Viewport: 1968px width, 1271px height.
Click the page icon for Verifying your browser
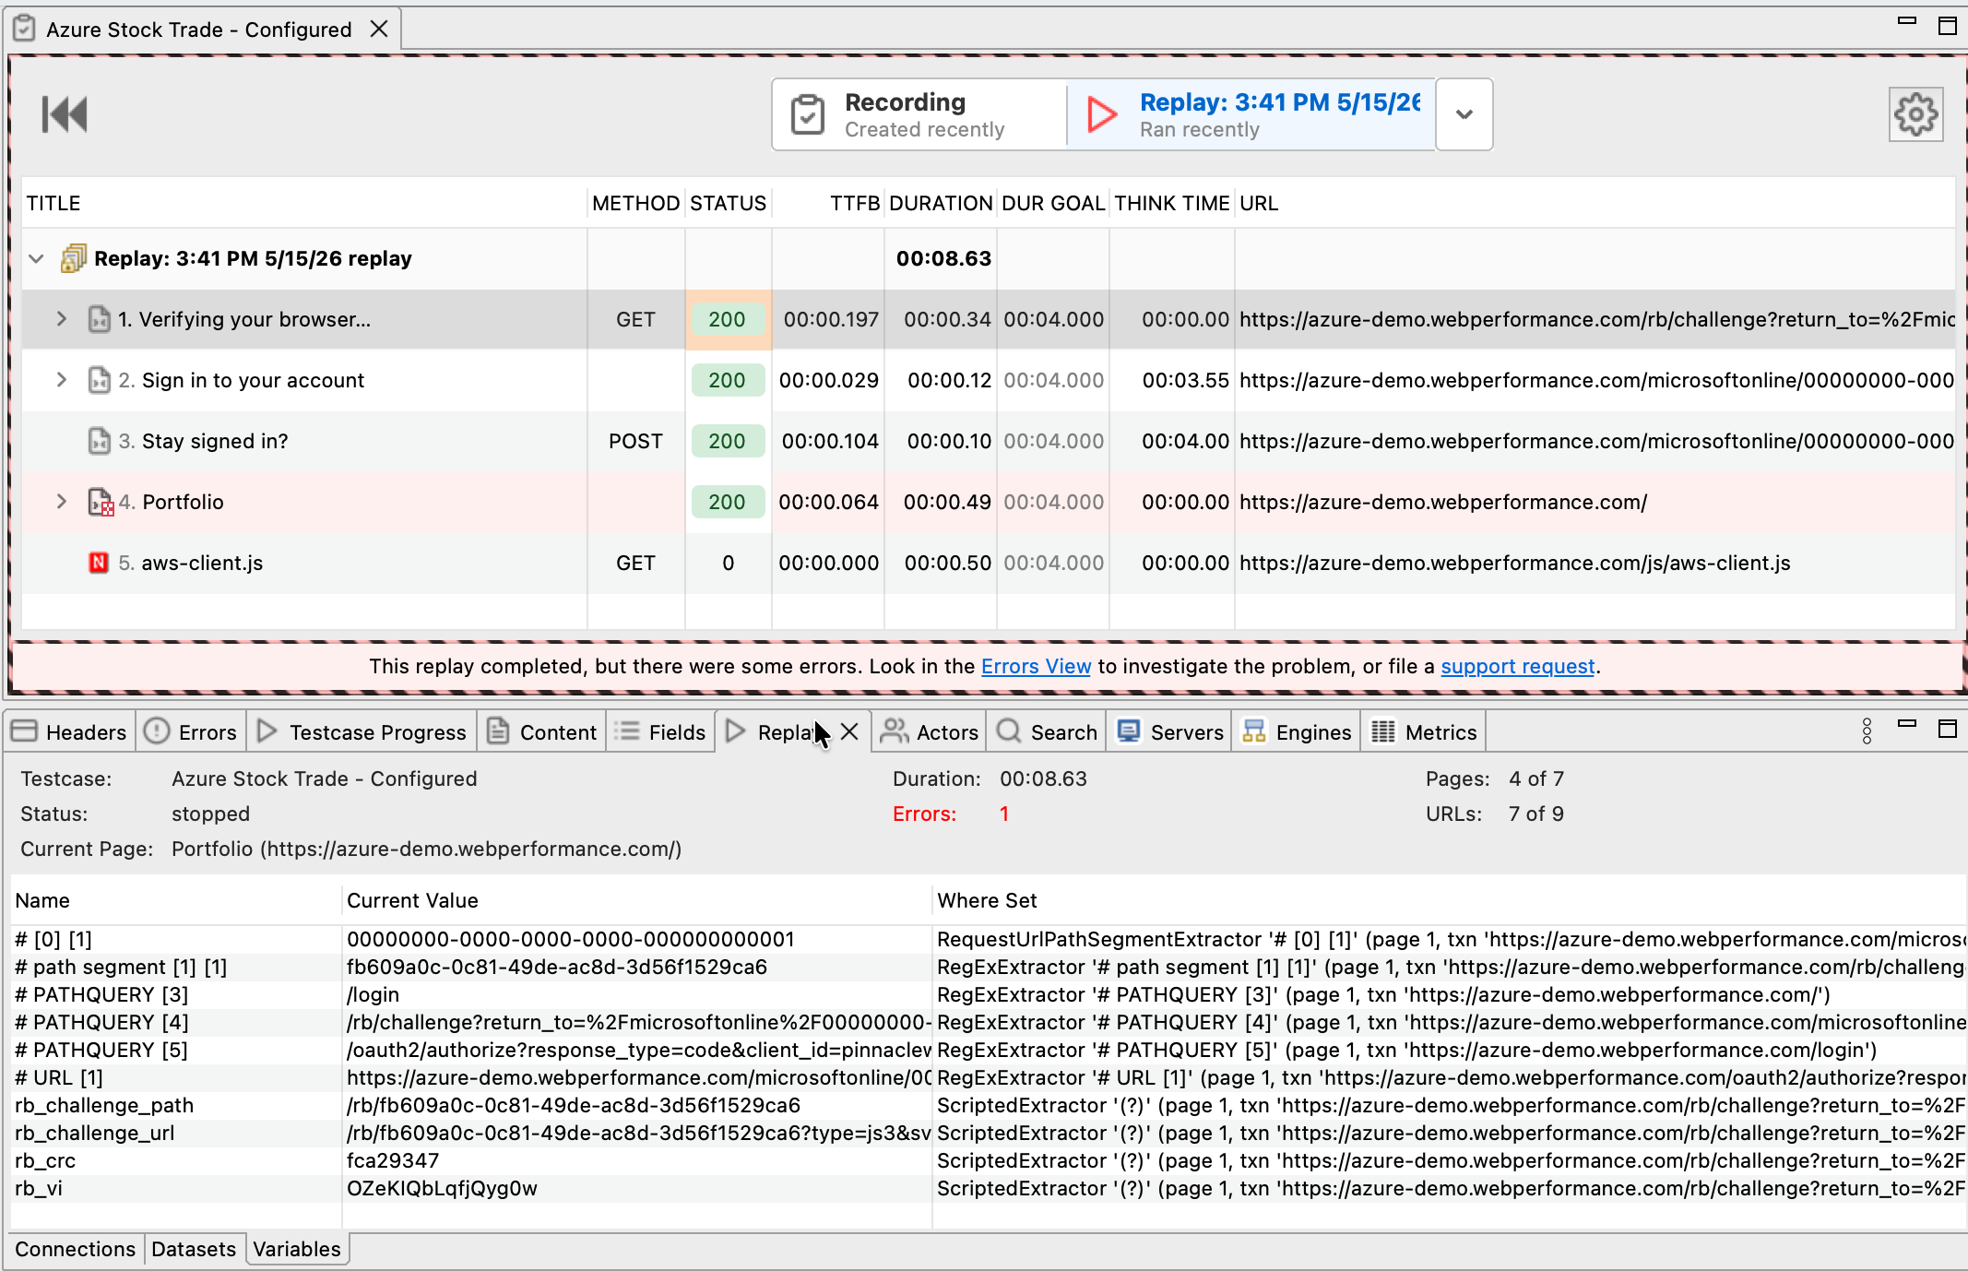coord(100,319)
